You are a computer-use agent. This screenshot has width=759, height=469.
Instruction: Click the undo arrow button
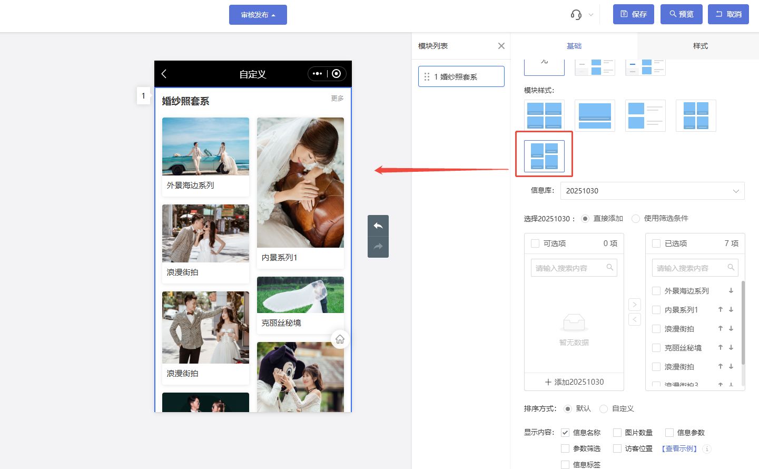378,226
